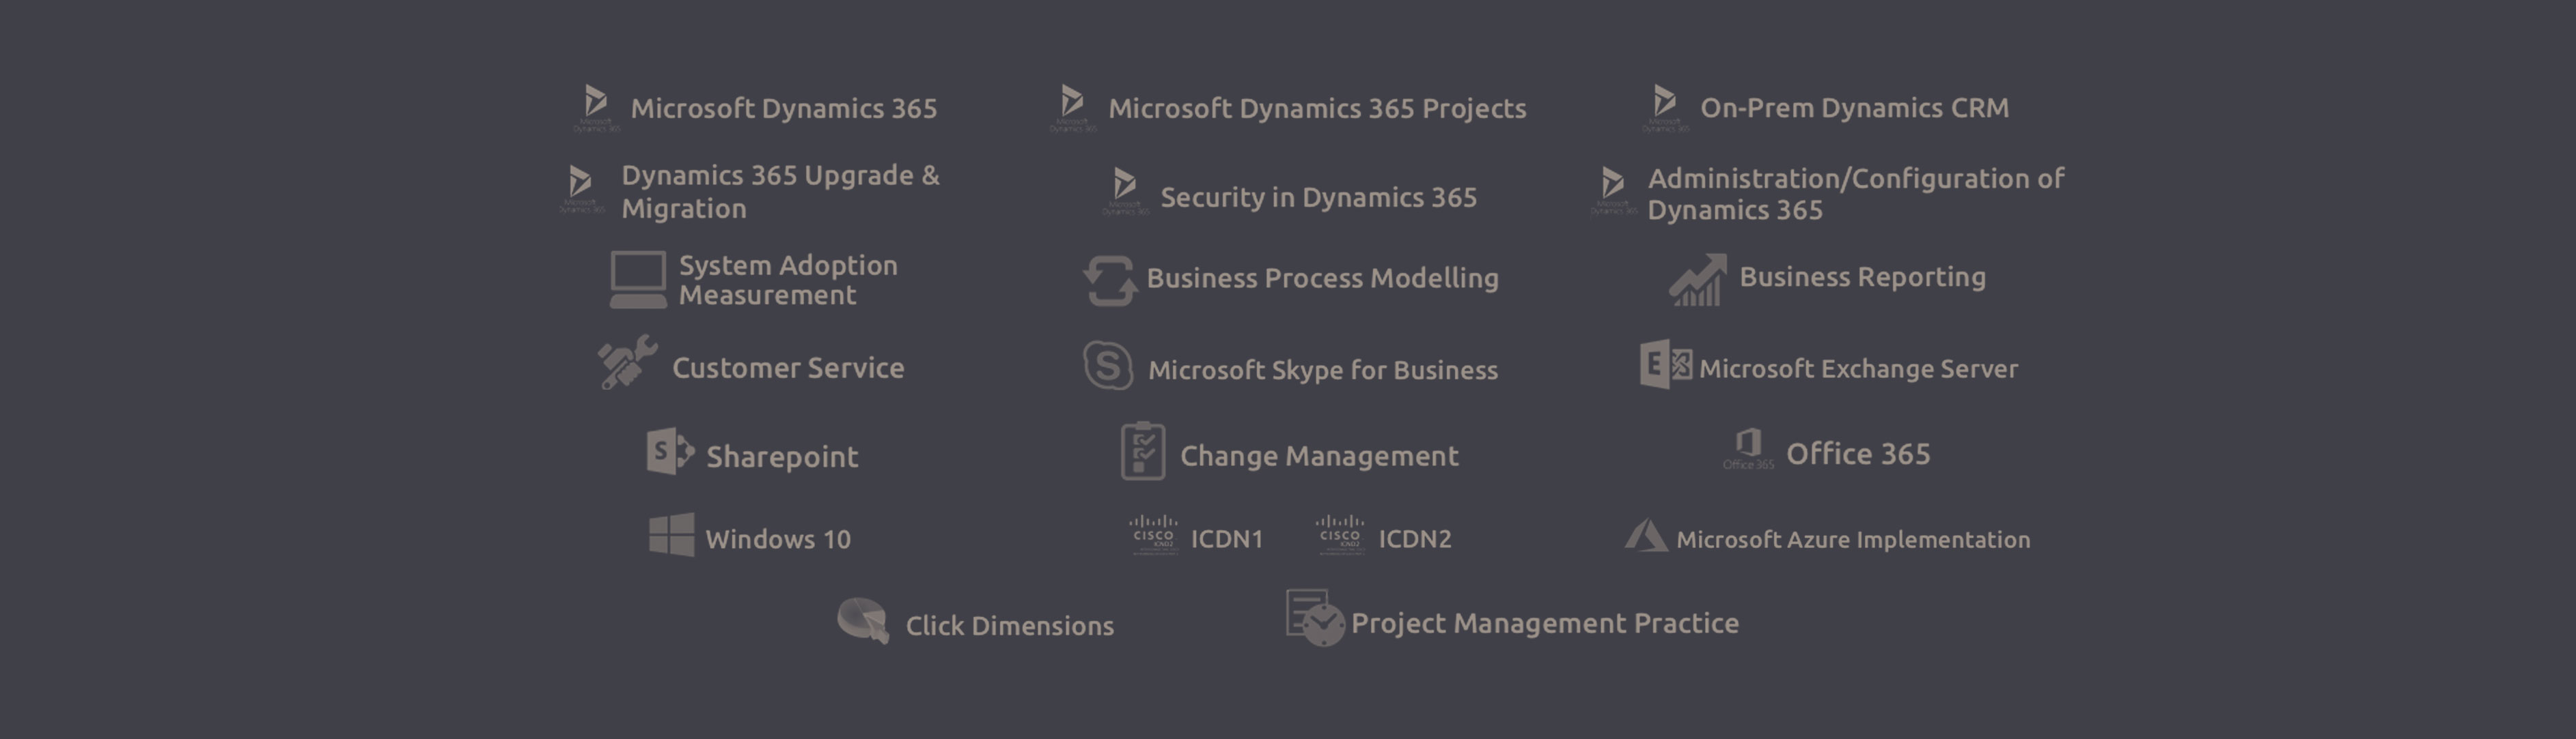This screenshot has width=2576, height=739.
Task: Click the Cisco ICDN1 logo icon
Action: pos(1154,535)
